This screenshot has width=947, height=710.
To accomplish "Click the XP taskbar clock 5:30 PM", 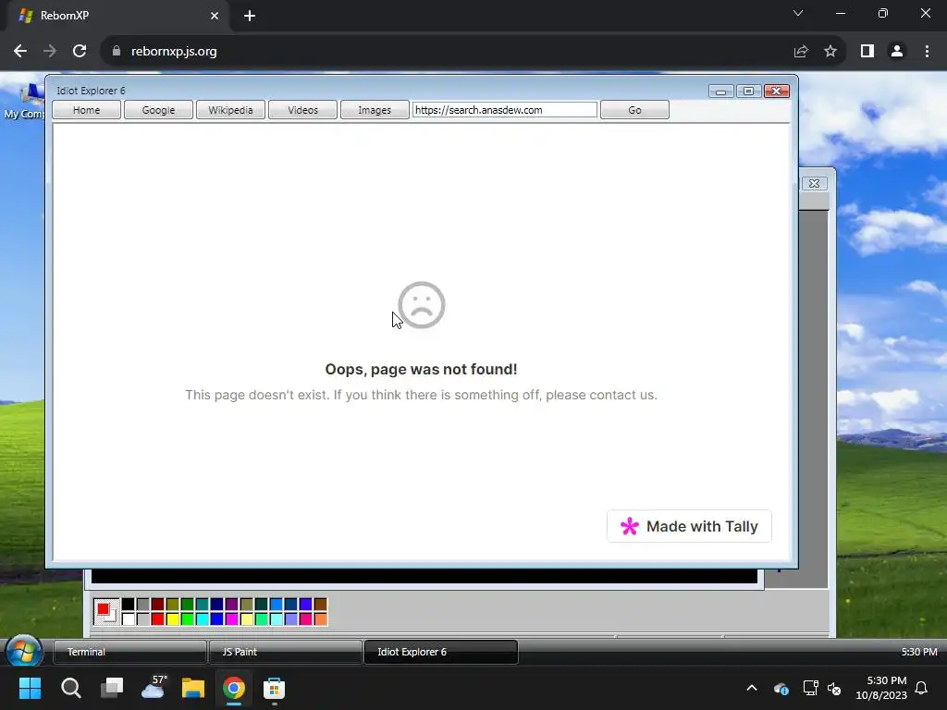I will coord(919,652).
